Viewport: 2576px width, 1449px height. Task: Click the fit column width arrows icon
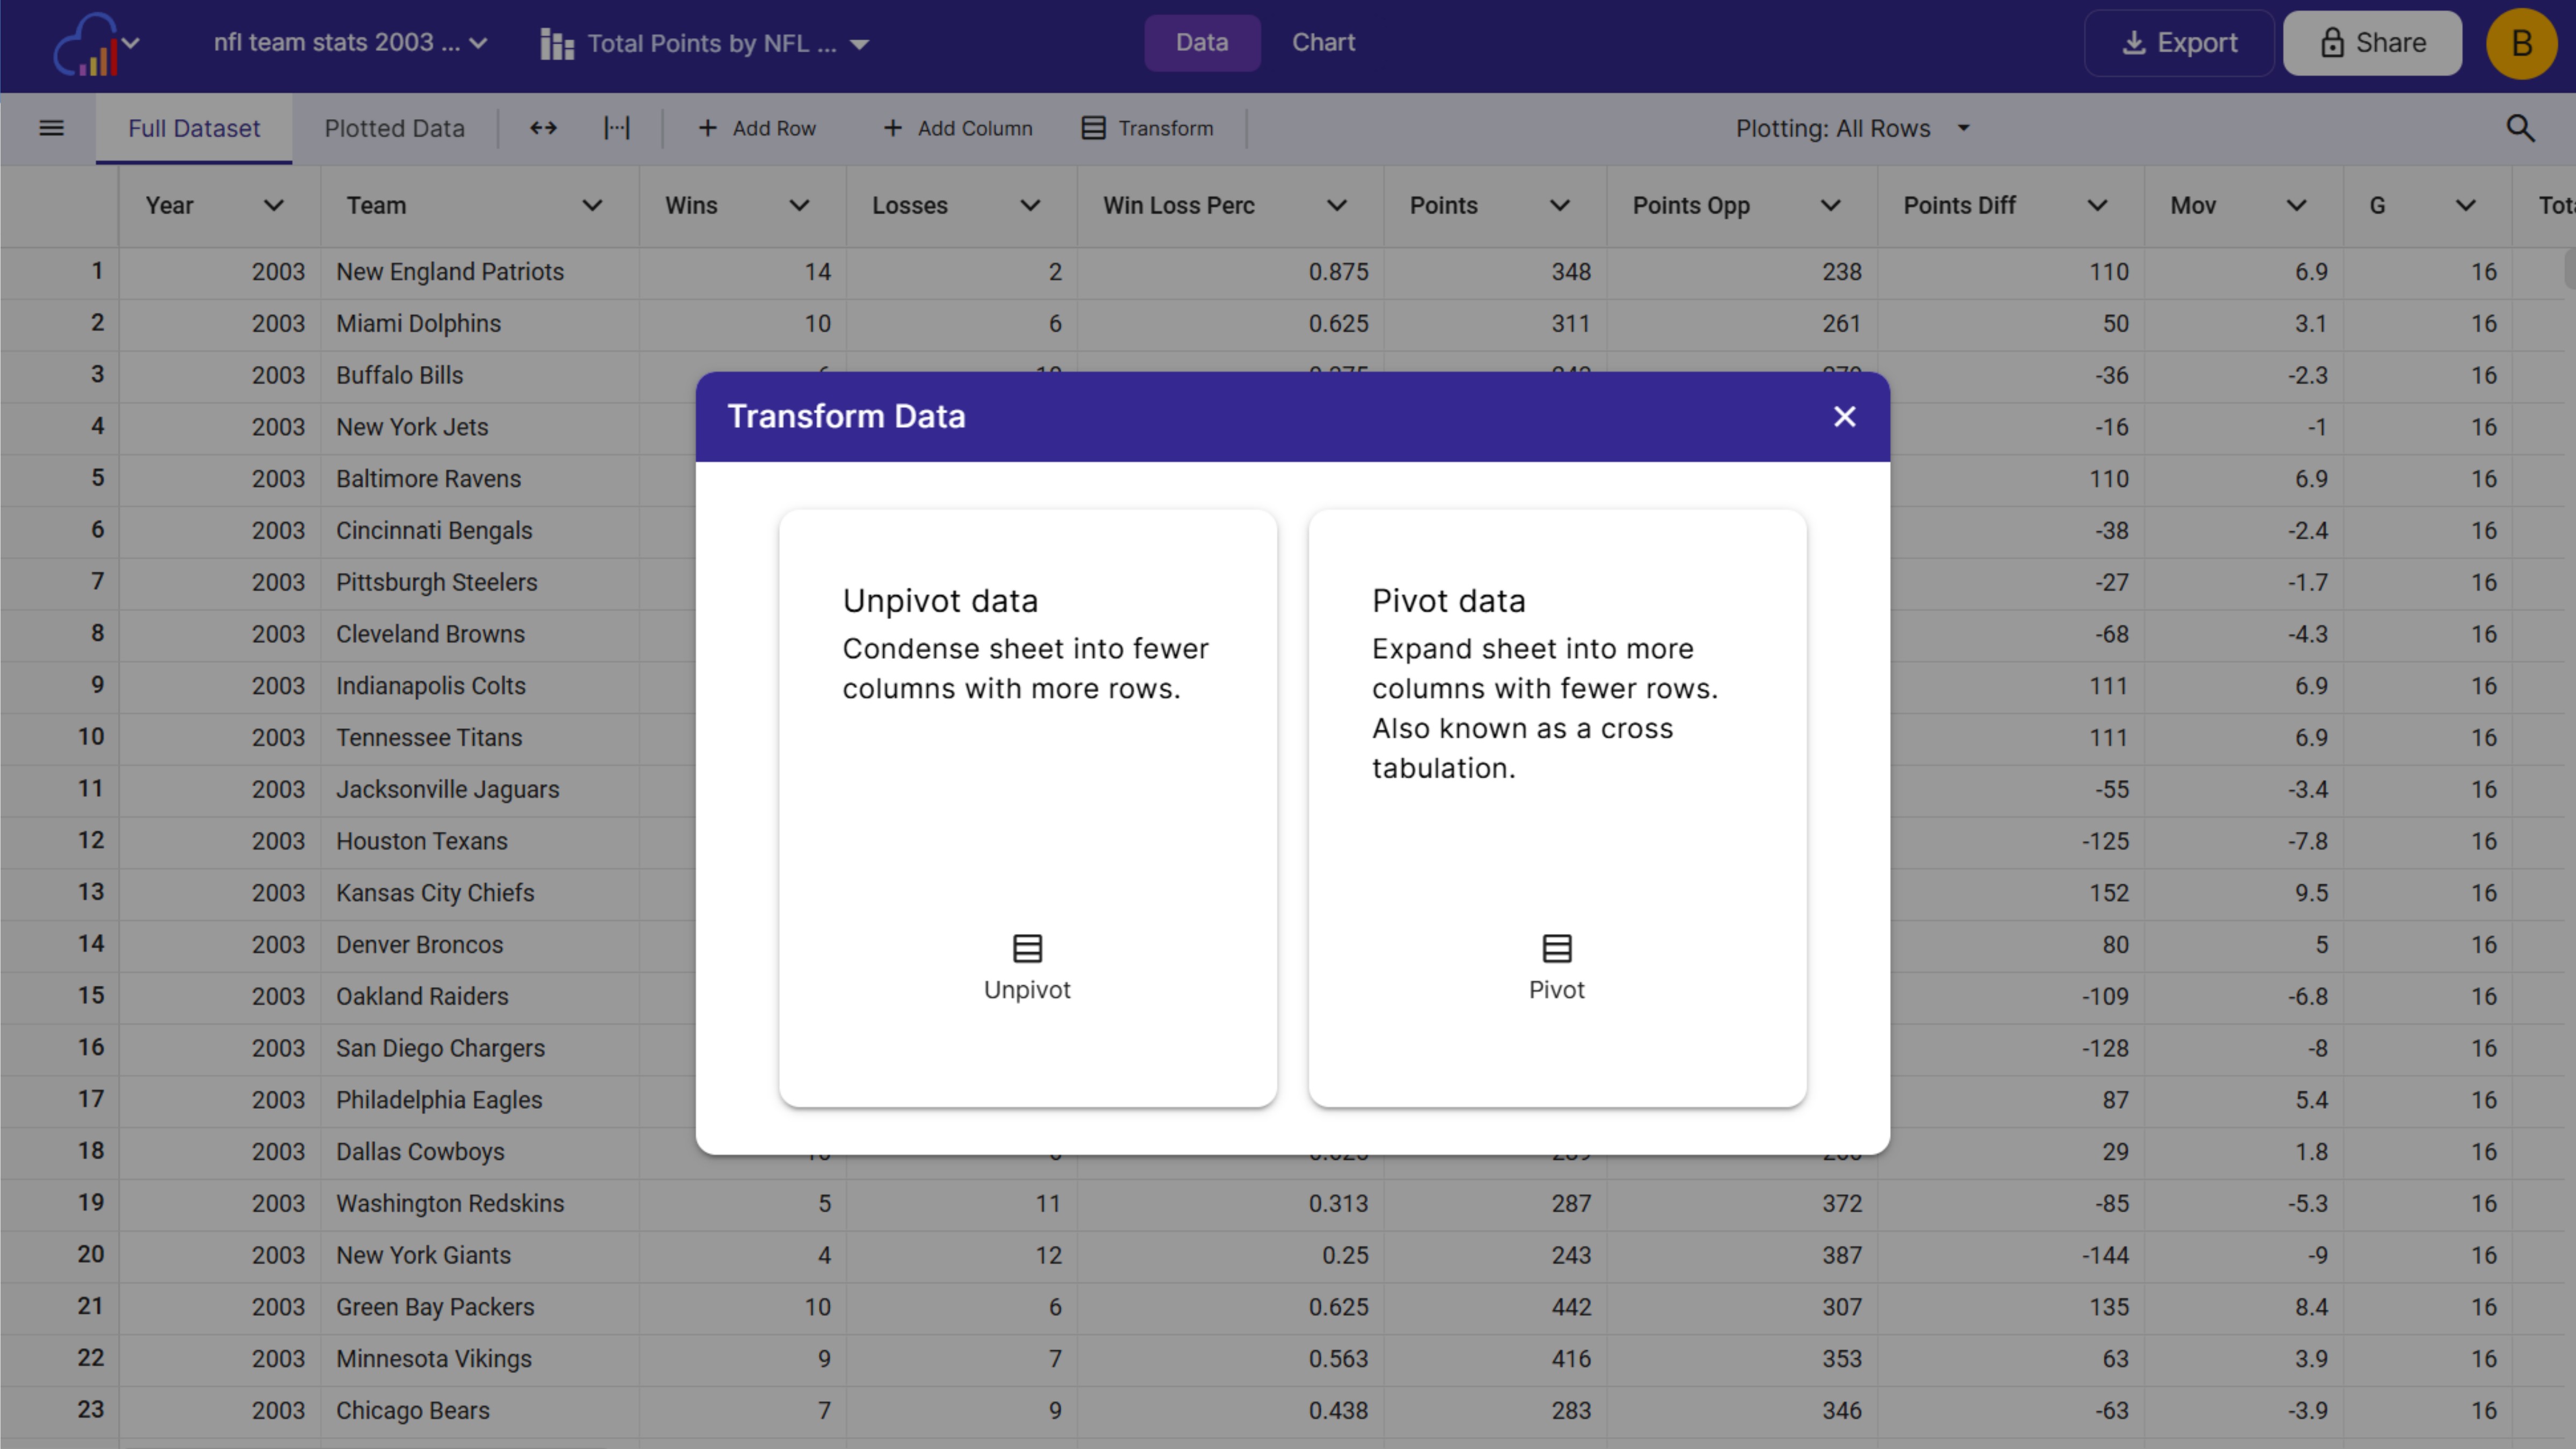click(543, 128)
